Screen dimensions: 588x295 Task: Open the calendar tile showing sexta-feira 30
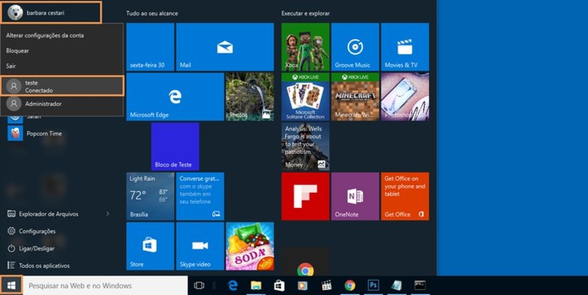click(x=151, y=47)
